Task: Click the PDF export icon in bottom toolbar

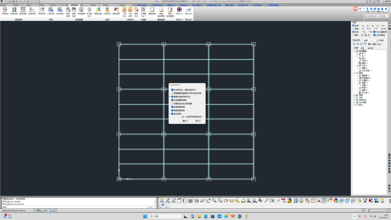Action: click(x=284, y=200)
